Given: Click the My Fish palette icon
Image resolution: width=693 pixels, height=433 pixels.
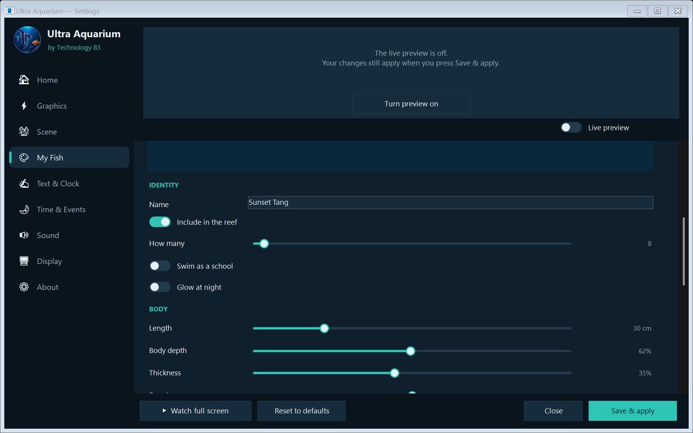Looking at the screenshot, I should click(x=24, y=158).
